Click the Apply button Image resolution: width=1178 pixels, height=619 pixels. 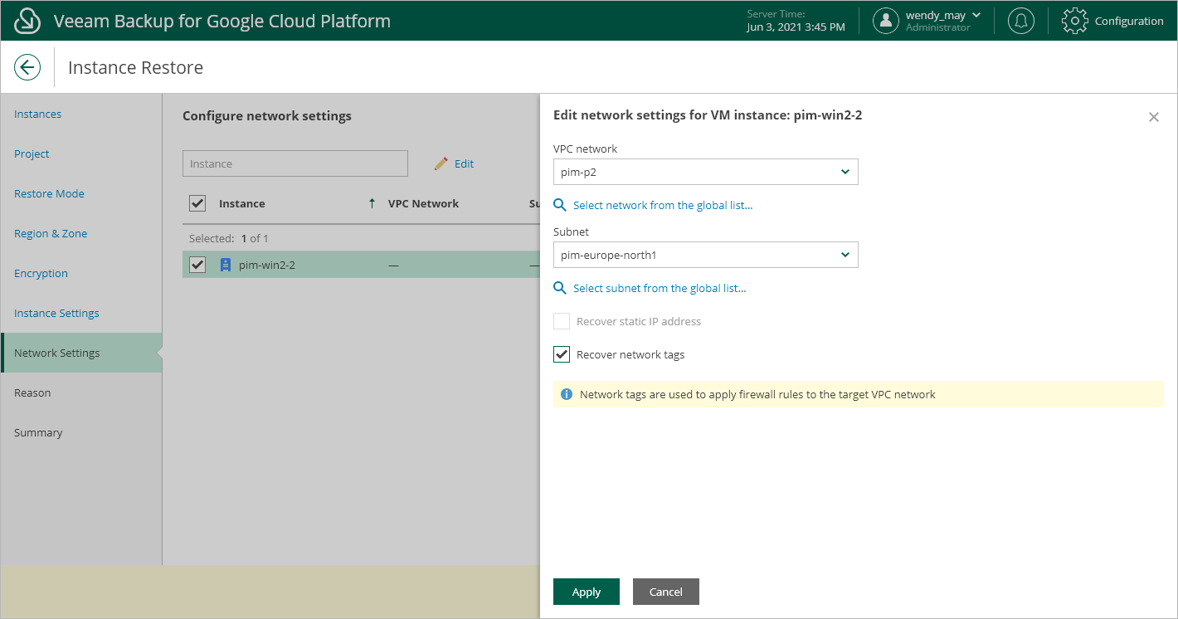(587, 592)
